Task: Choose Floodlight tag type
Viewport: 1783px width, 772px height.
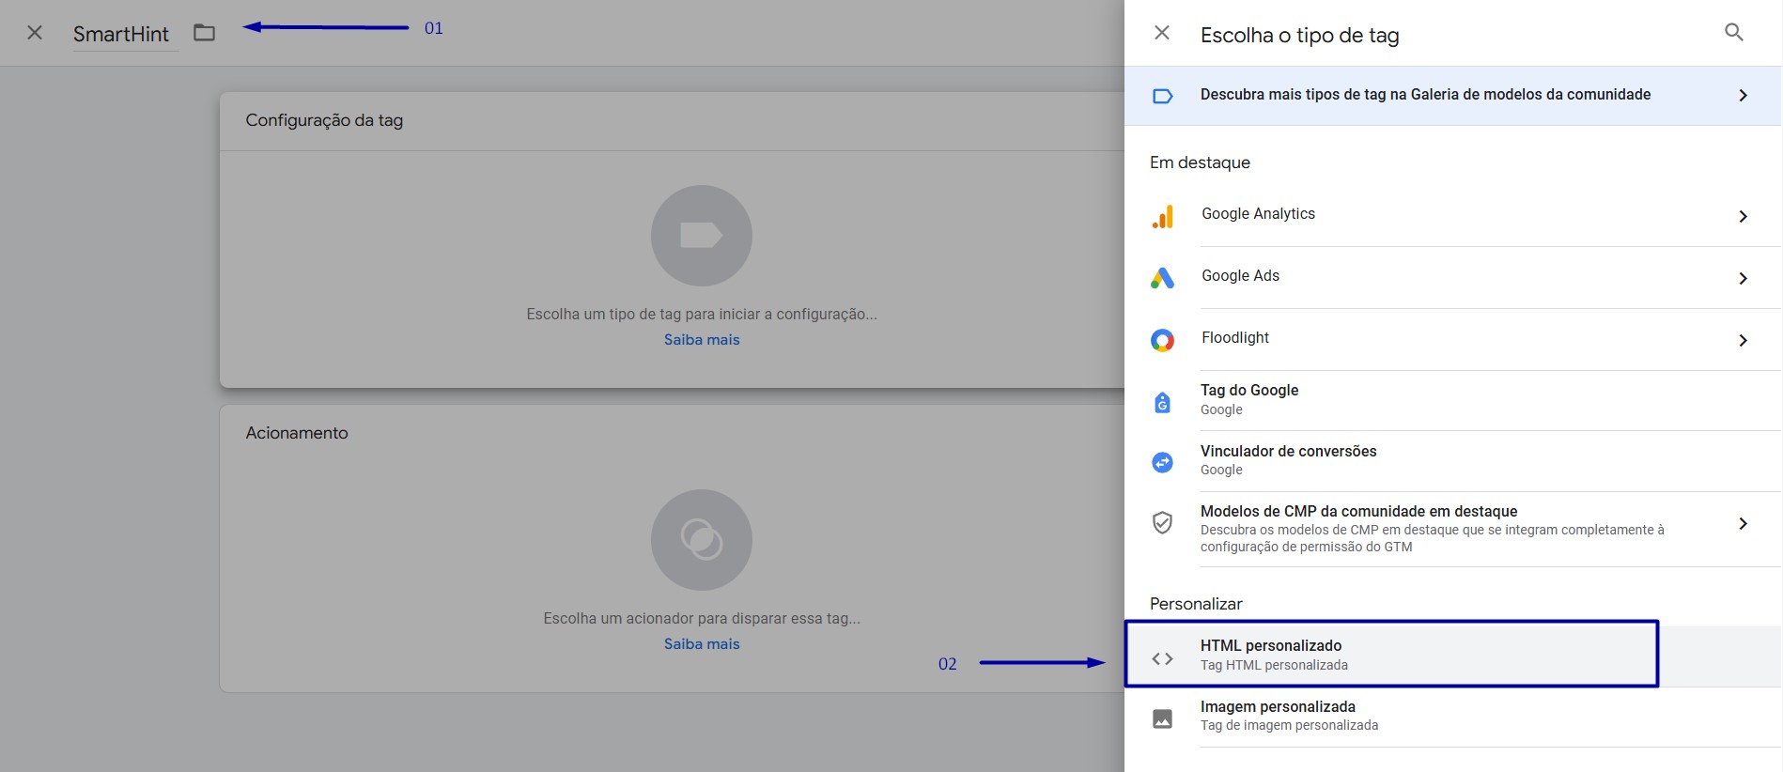Action: point(1453,339)
